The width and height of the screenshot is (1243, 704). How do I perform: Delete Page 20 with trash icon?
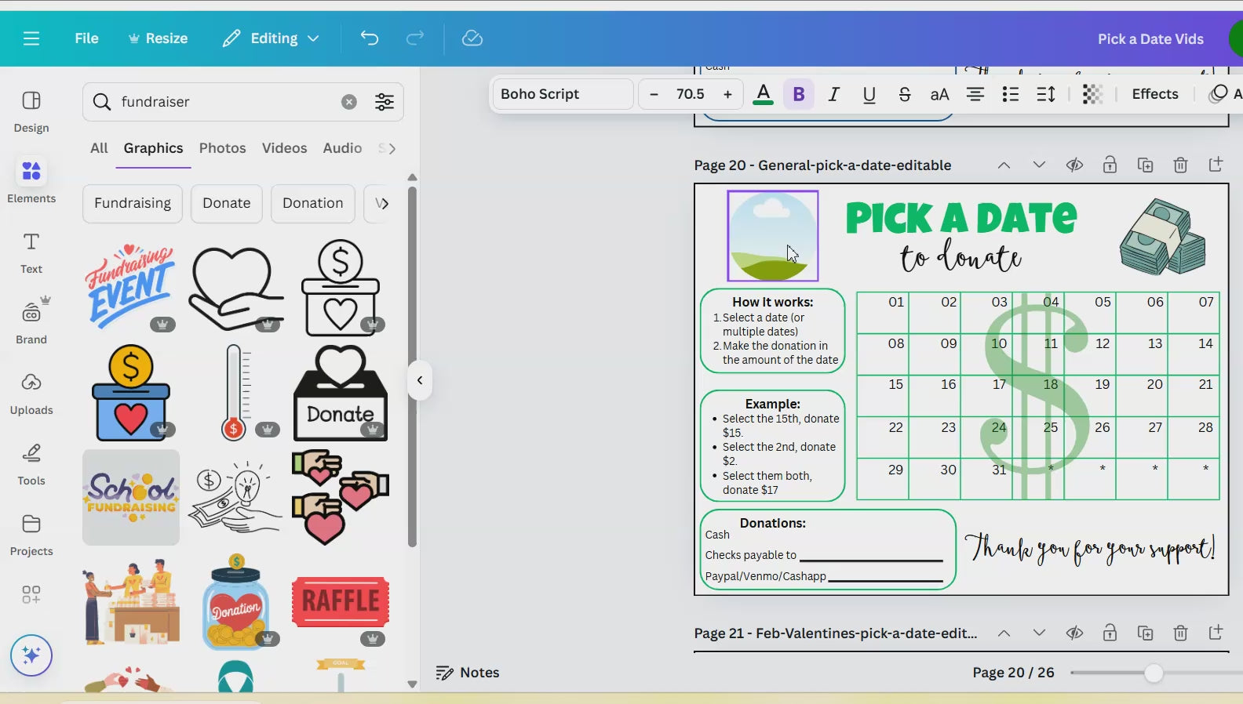pos(1180,165)
